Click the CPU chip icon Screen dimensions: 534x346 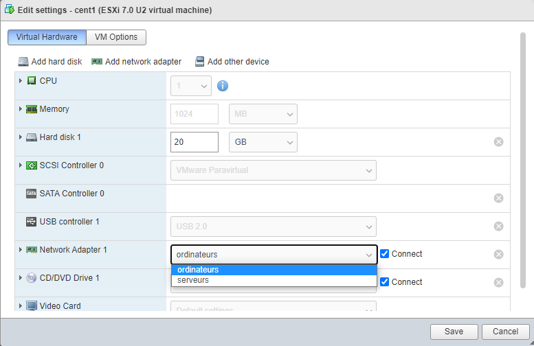(32, 80)
